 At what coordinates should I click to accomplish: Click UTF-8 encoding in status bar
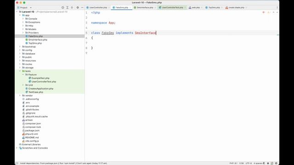pyautogui.click(x=249, y=163)
